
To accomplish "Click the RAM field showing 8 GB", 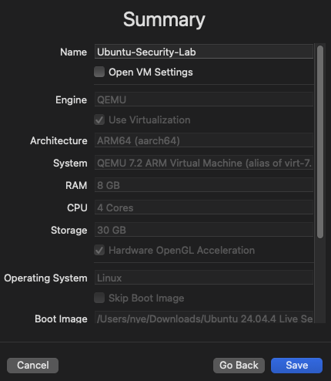I will click(x=204, y=185).
